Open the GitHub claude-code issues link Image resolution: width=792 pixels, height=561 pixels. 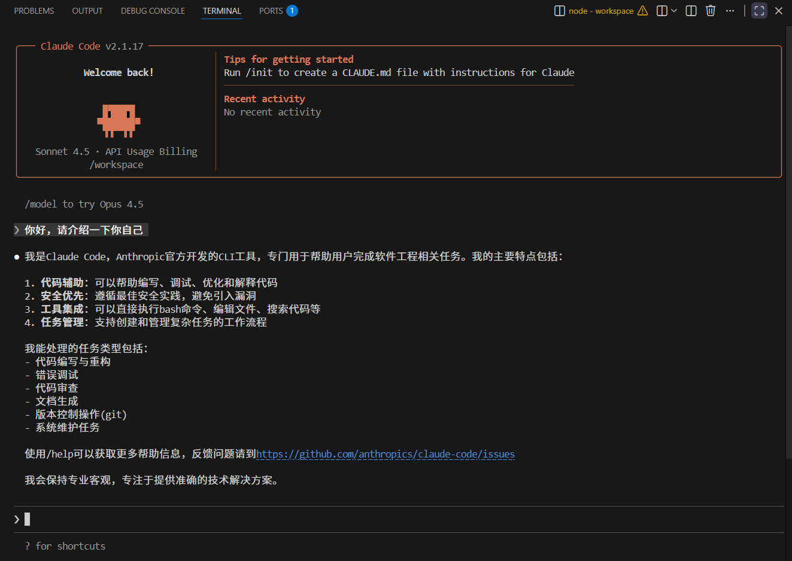click(386, 454)
